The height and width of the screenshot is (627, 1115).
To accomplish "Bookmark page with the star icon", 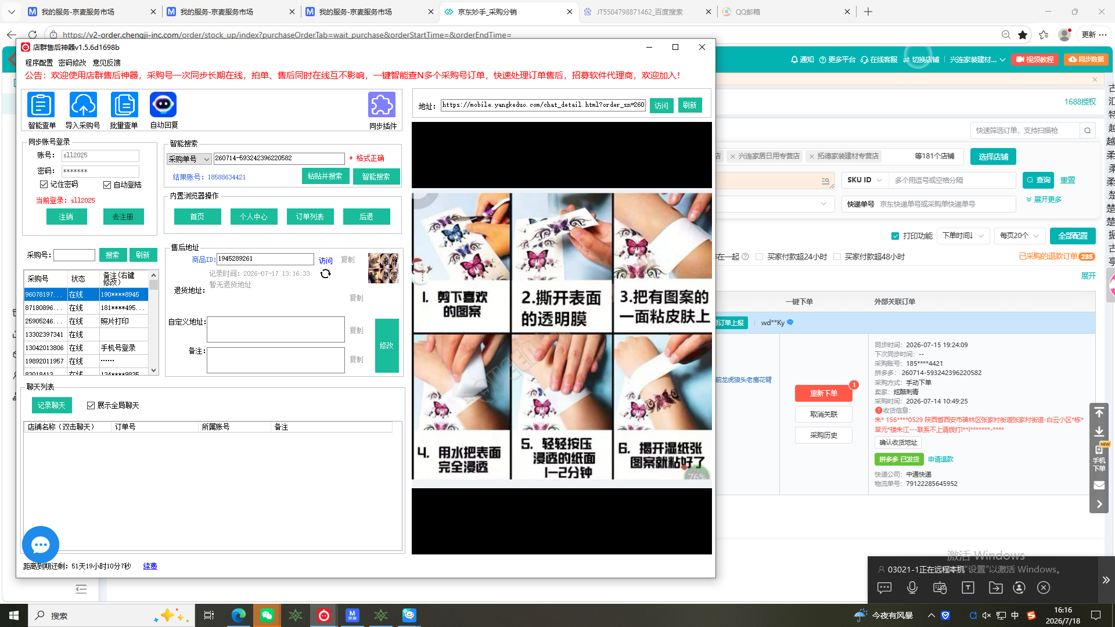I will [1023, 35].
